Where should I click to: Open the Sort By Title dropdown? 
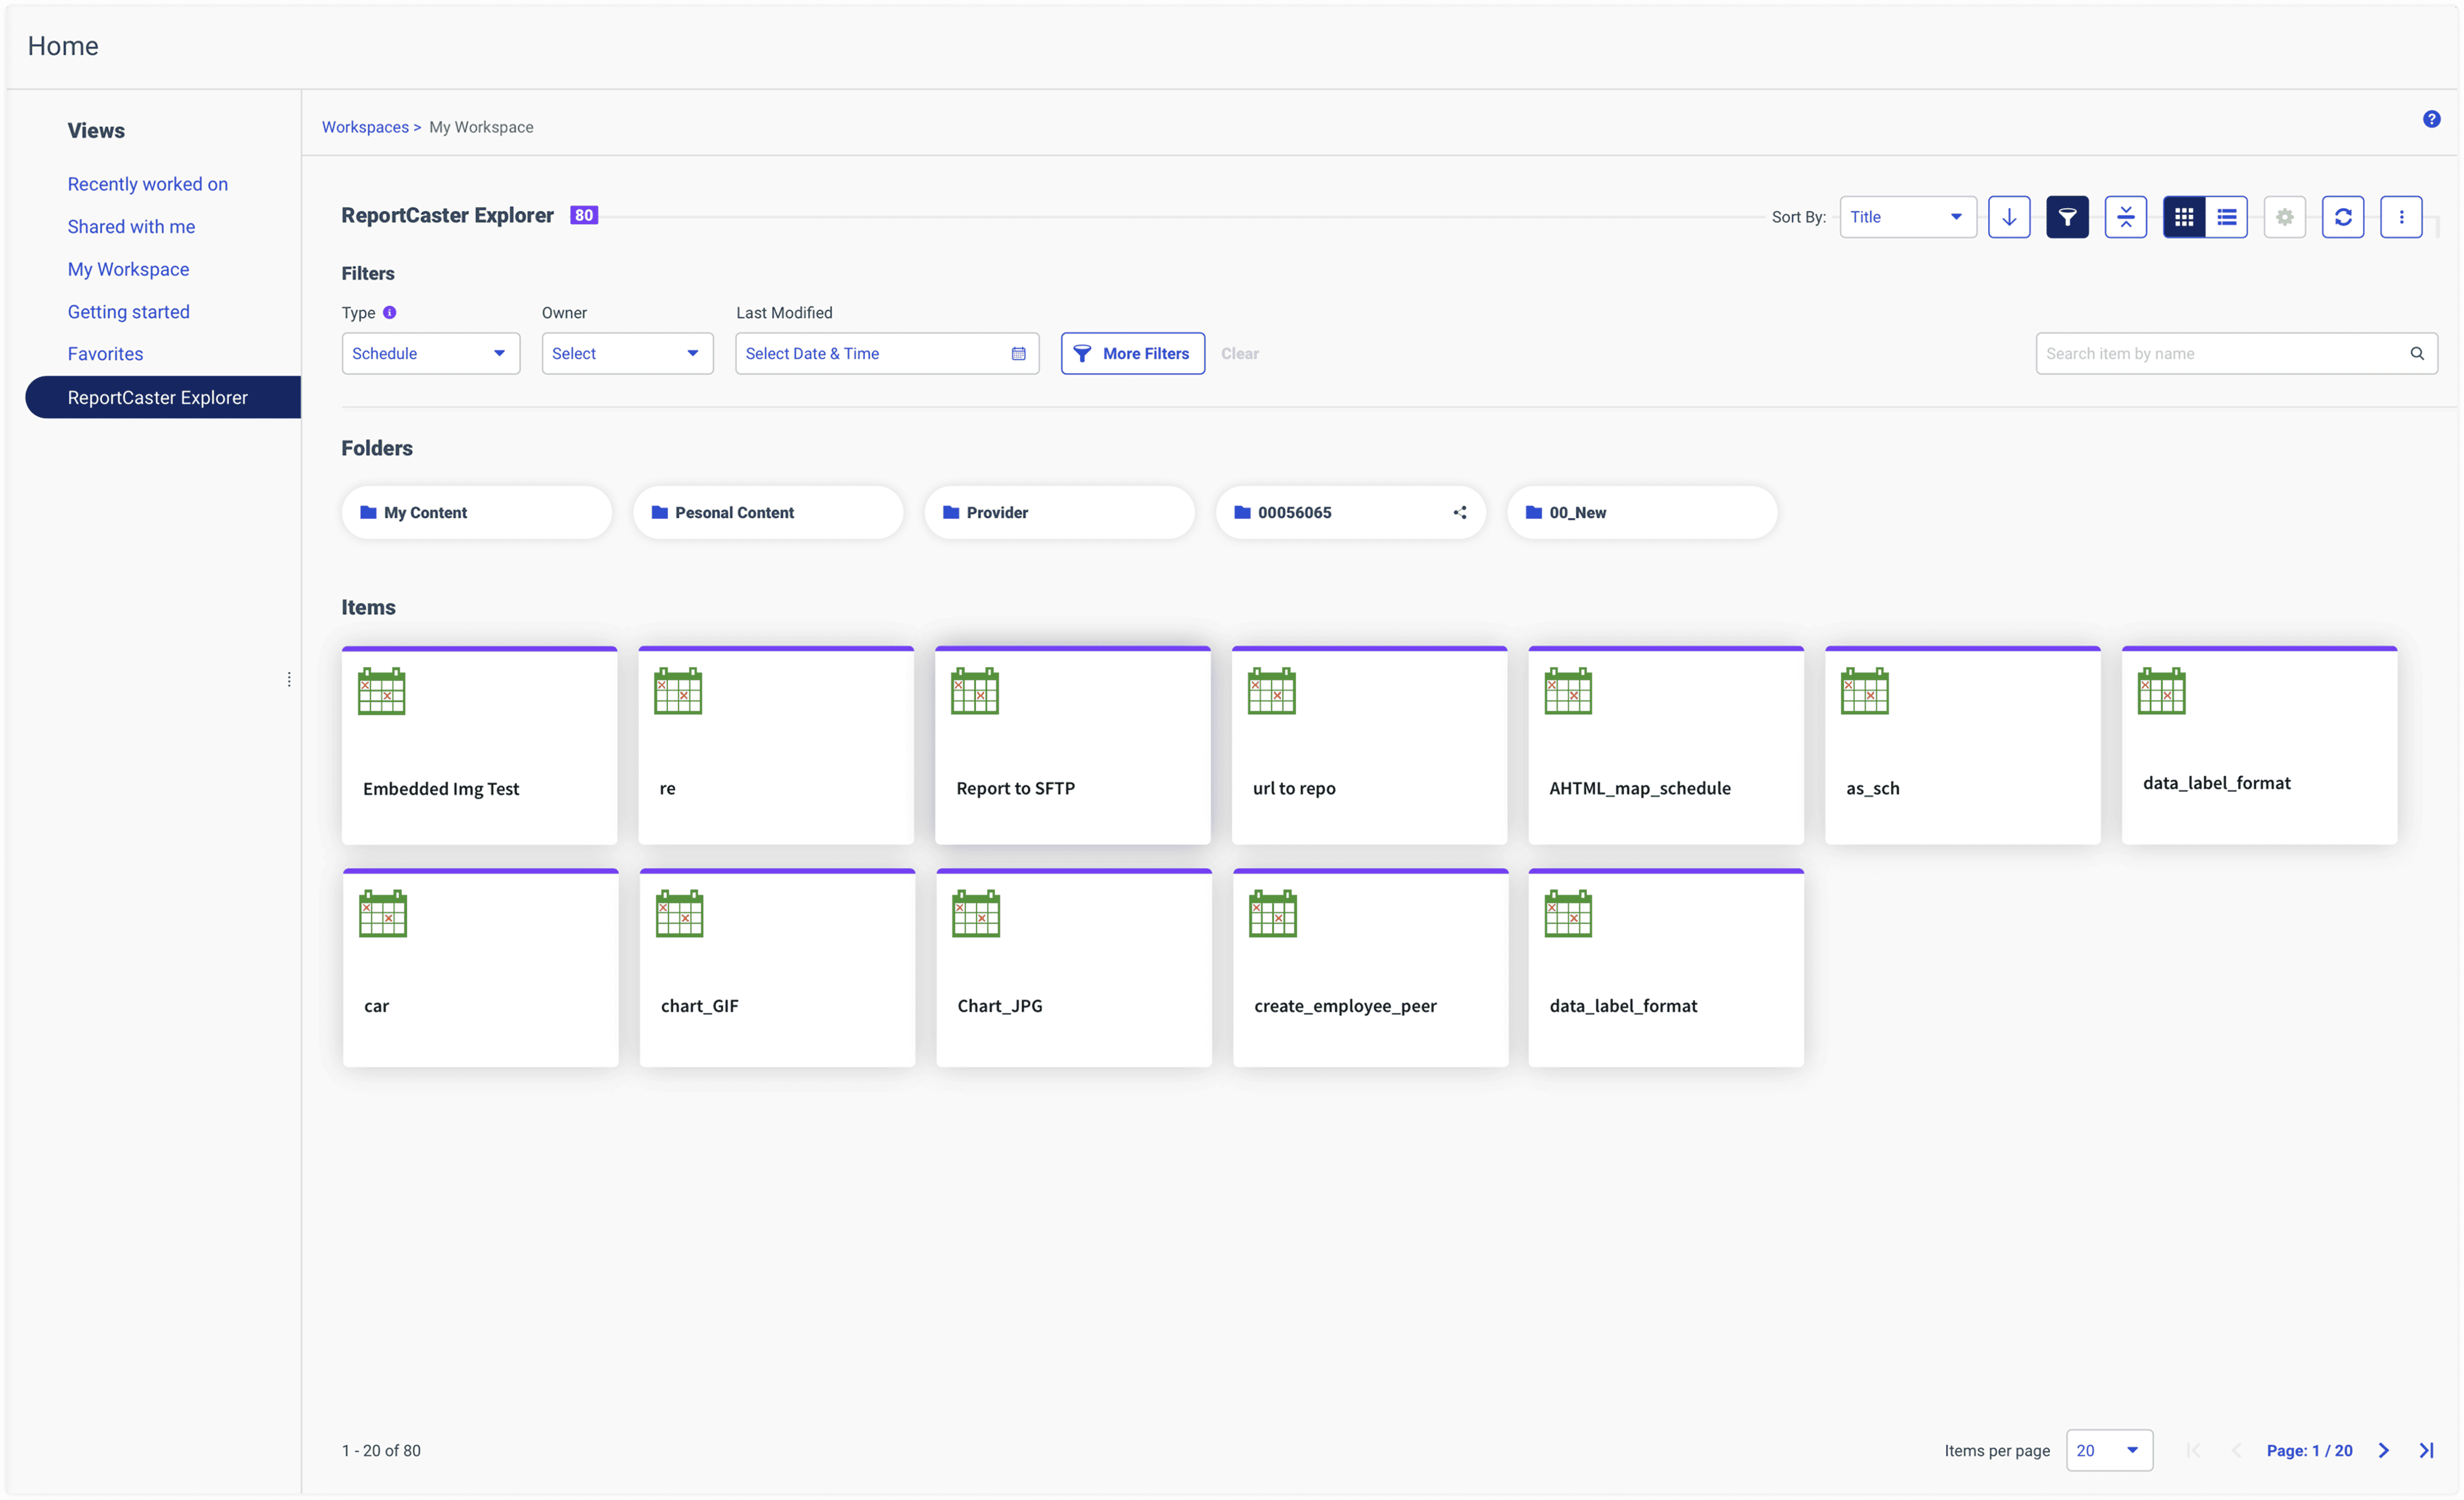pos(1906,217)
